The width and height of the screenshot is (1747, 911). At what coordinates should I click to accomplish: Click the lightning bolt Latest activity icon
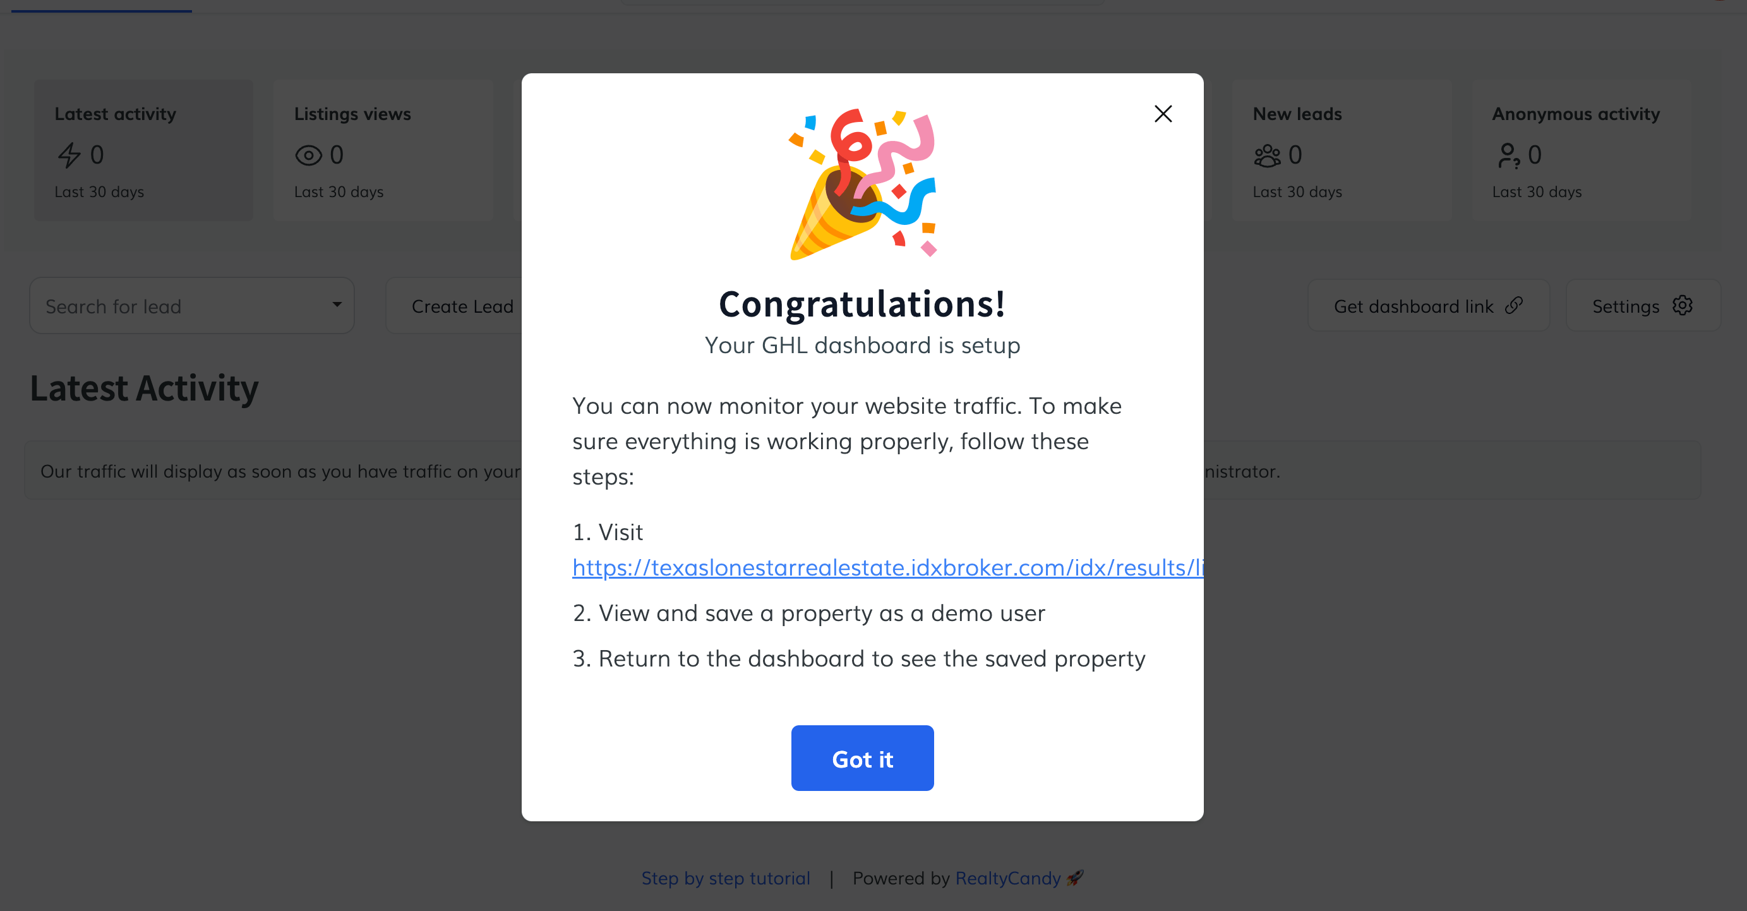[69, 155]
